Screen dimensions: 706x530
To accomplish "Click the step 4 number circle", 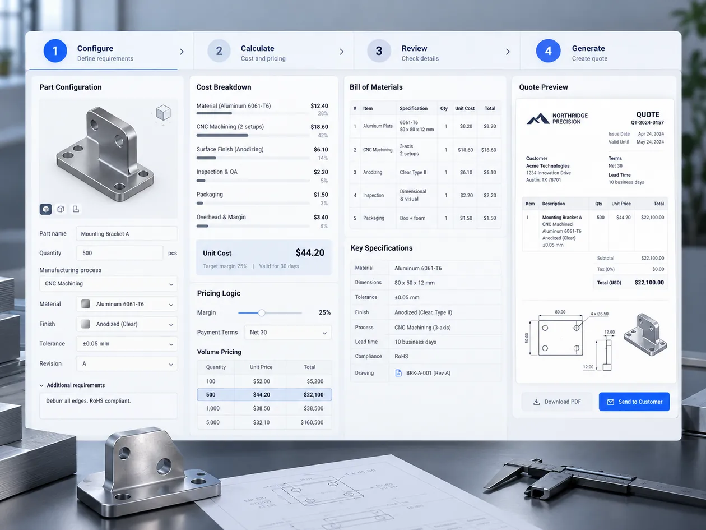I will pos(548,51).
